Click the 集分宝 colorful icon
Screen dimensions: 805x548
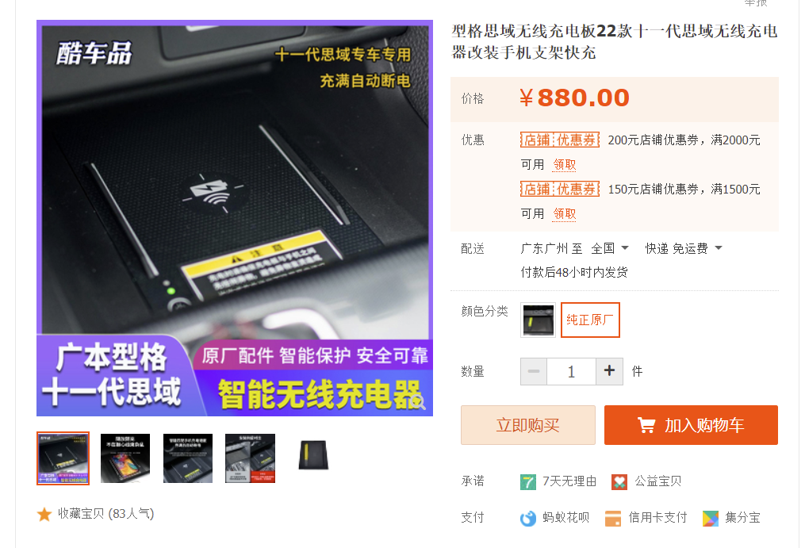click(711, 518)
